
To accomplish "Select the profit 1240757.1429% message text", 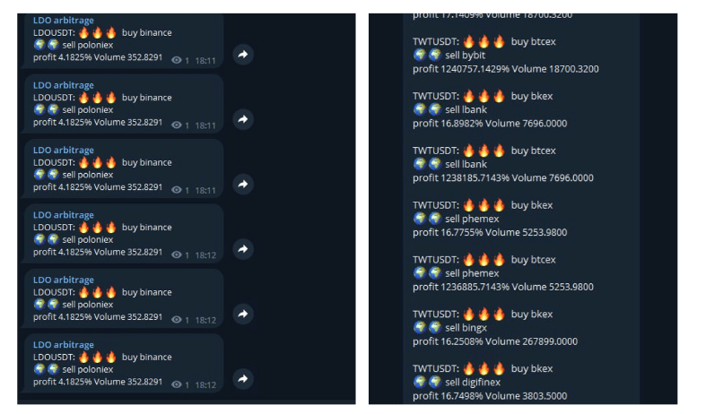I will [x=506, y=69].
